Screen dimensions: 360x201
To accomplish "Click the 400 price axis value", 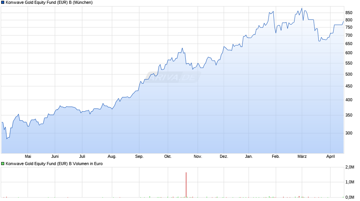I will pyautogui.click(x=349, y=100).
